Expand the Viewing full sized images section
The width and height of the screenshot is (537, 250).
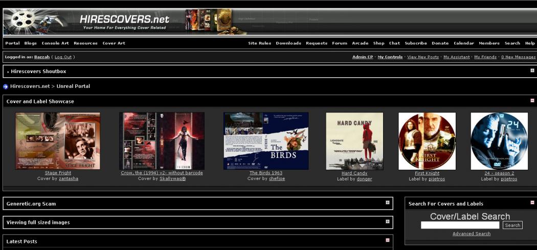(388, 222)
